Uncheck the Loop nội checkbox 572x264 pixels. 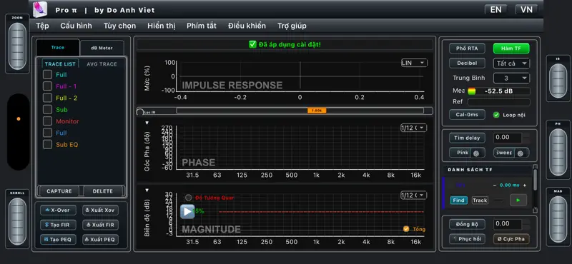tap(496, 115)
